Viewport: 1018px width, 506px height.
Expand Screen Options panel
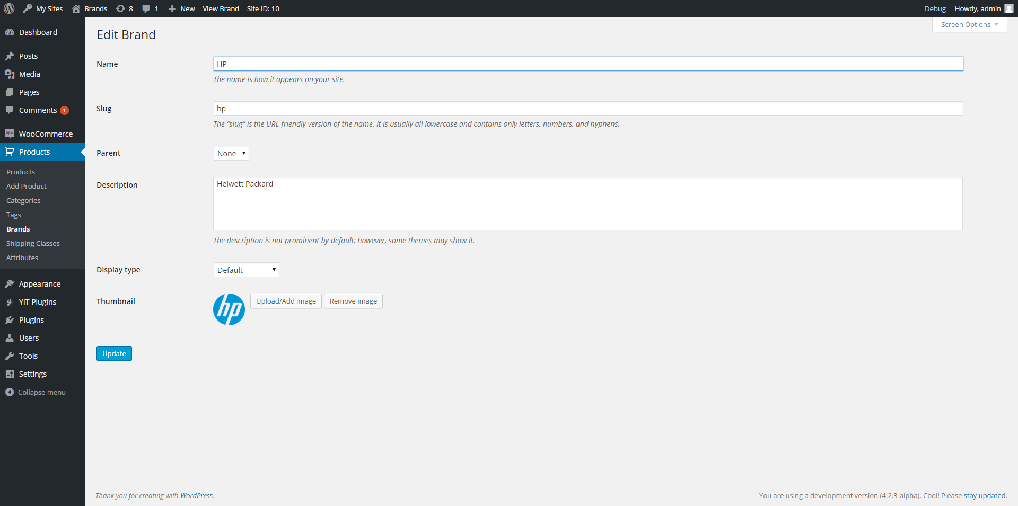tap(969, 25)
